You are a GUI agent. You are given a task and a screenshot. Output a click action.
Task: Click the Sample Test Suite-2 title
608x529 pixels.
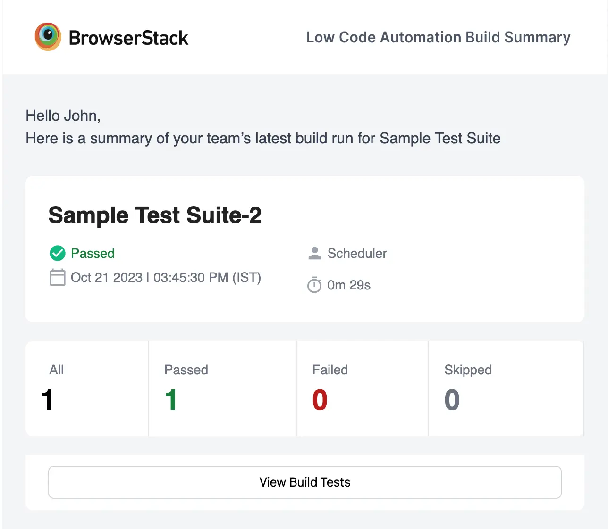click(x=155, y=215)
